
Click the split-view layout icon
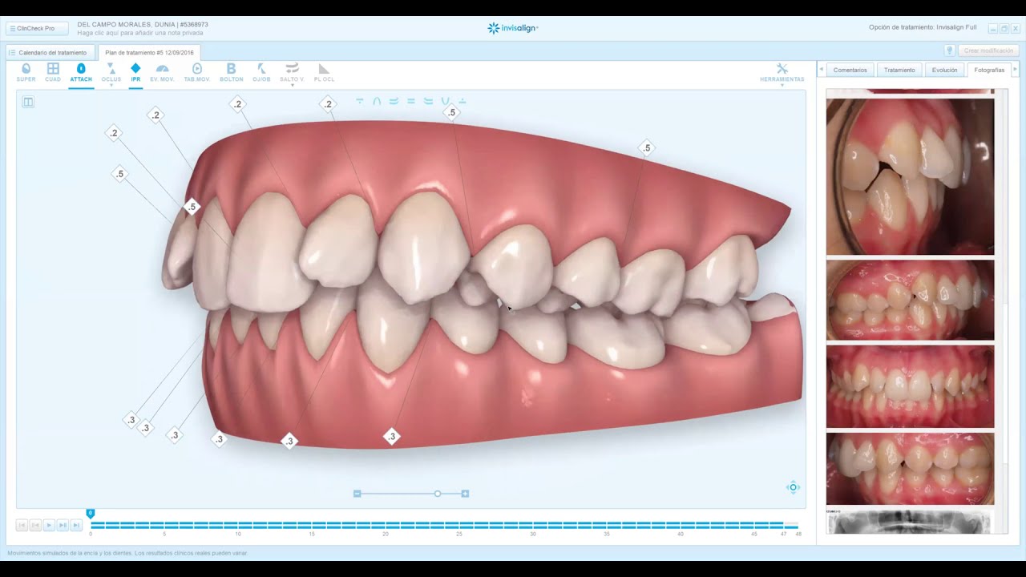pos(28,102)
